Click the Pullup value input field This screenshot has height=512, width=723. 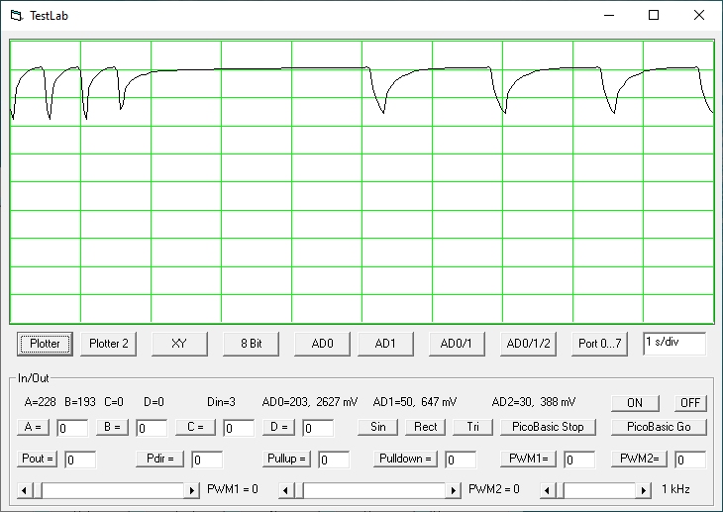point(333,460)
